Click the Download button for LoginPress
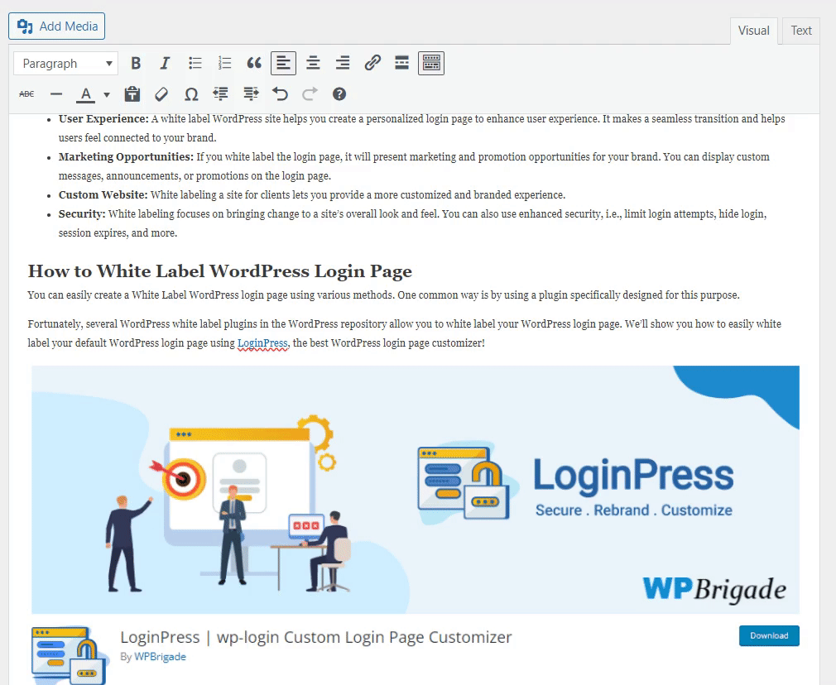Viewport: 836px width, 685px height. pos(769,635)
